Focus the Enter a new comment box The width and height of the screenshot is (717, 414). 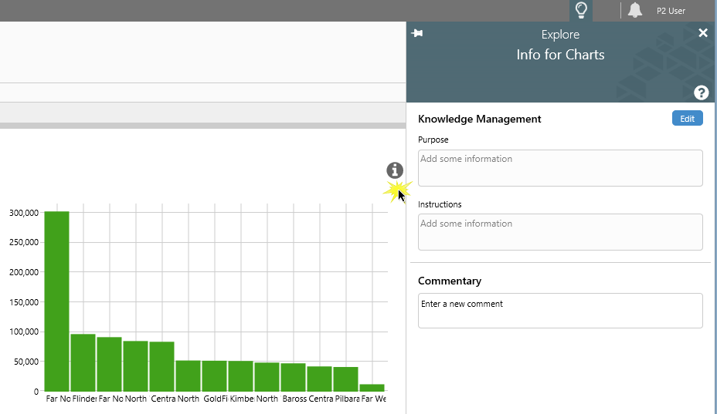click(559, 310)
